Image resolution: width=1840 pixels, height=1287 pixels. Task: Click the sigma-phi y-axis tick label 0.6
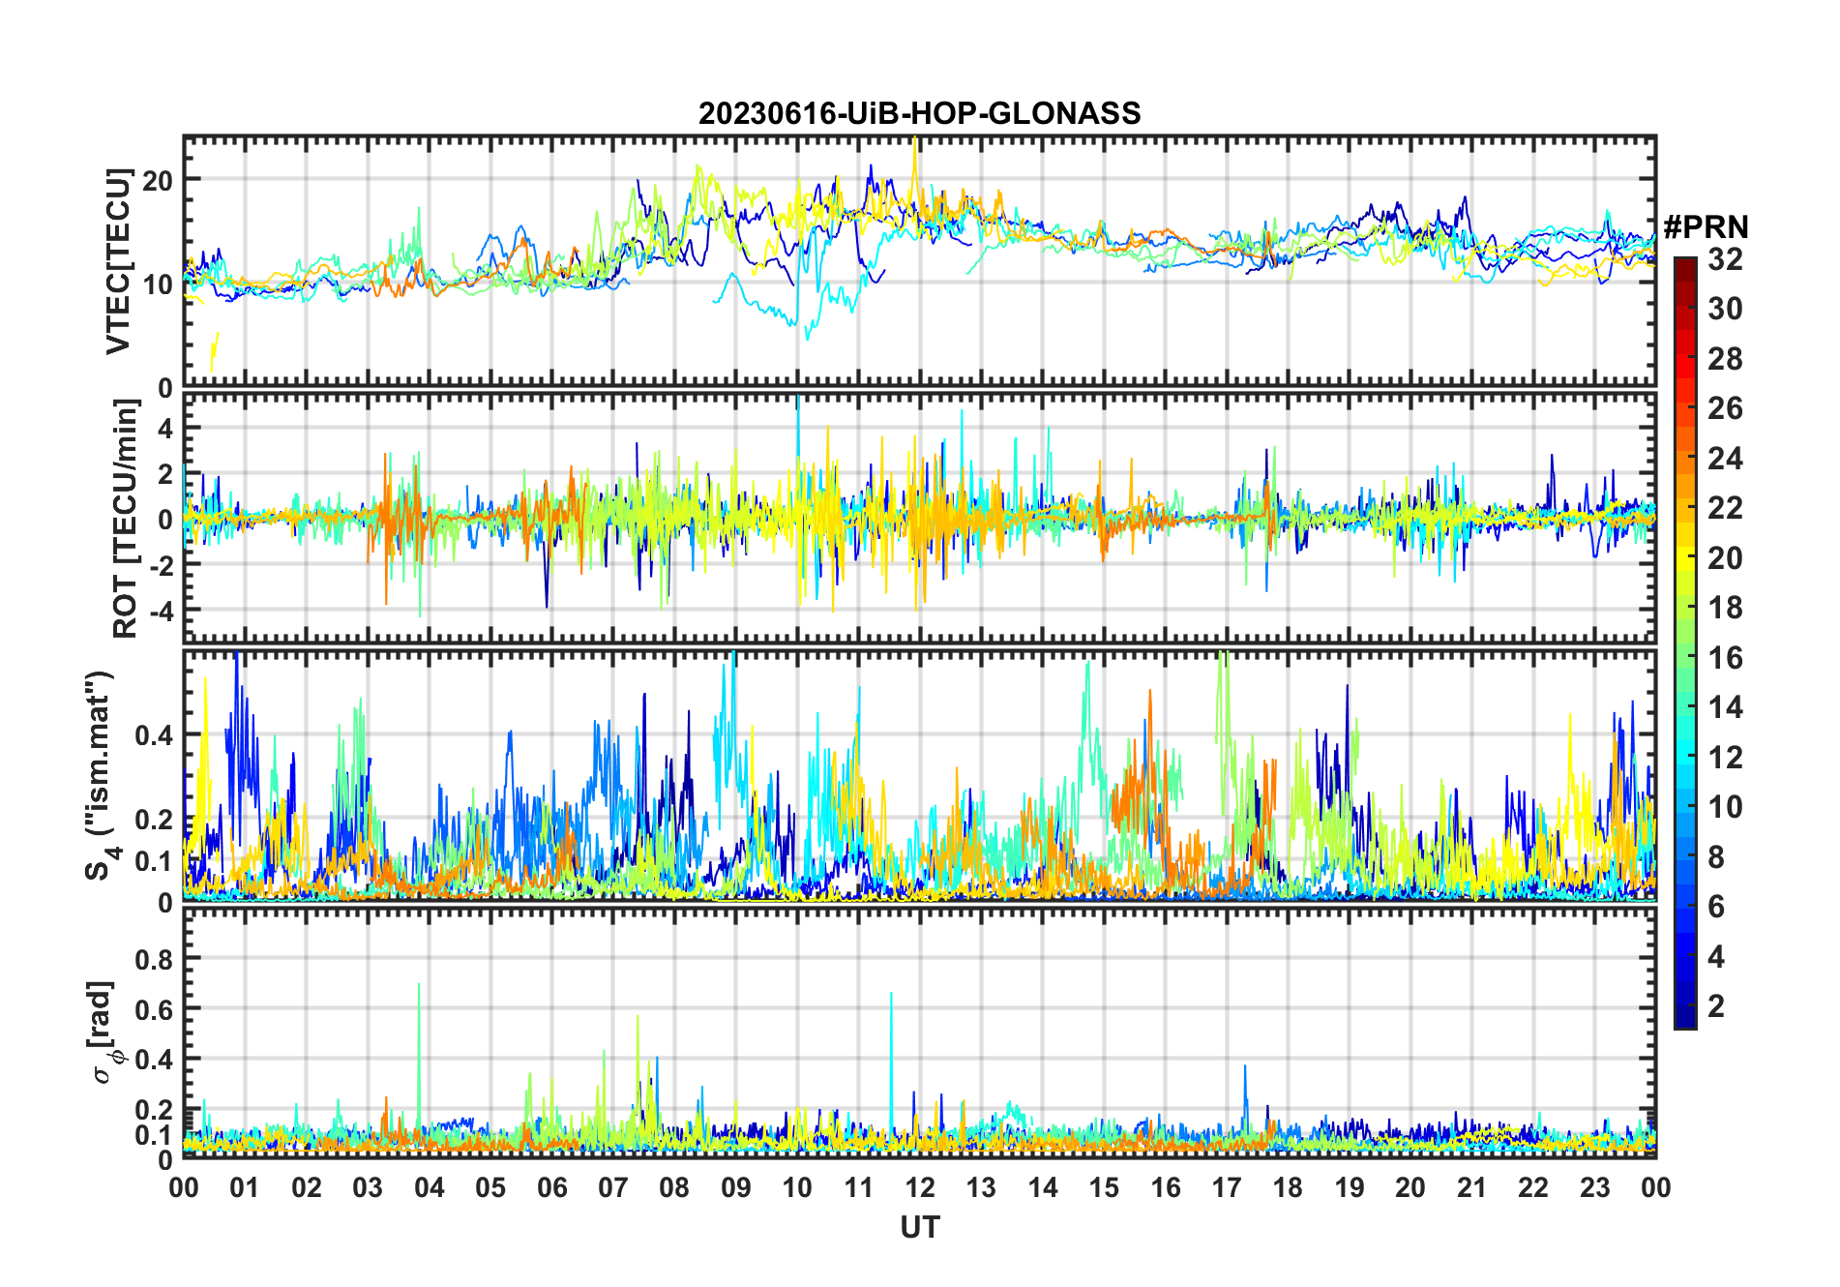click(x=153, y=1009)
